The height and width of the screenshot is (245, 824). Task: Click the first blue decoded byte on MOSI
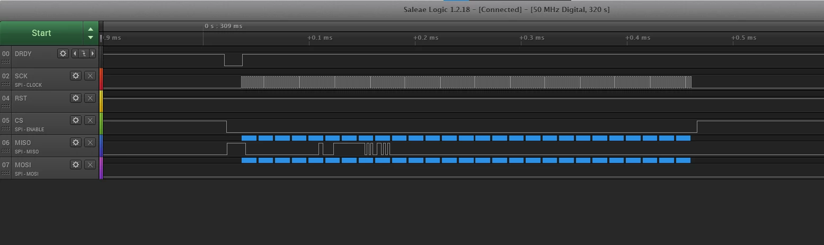249,160
